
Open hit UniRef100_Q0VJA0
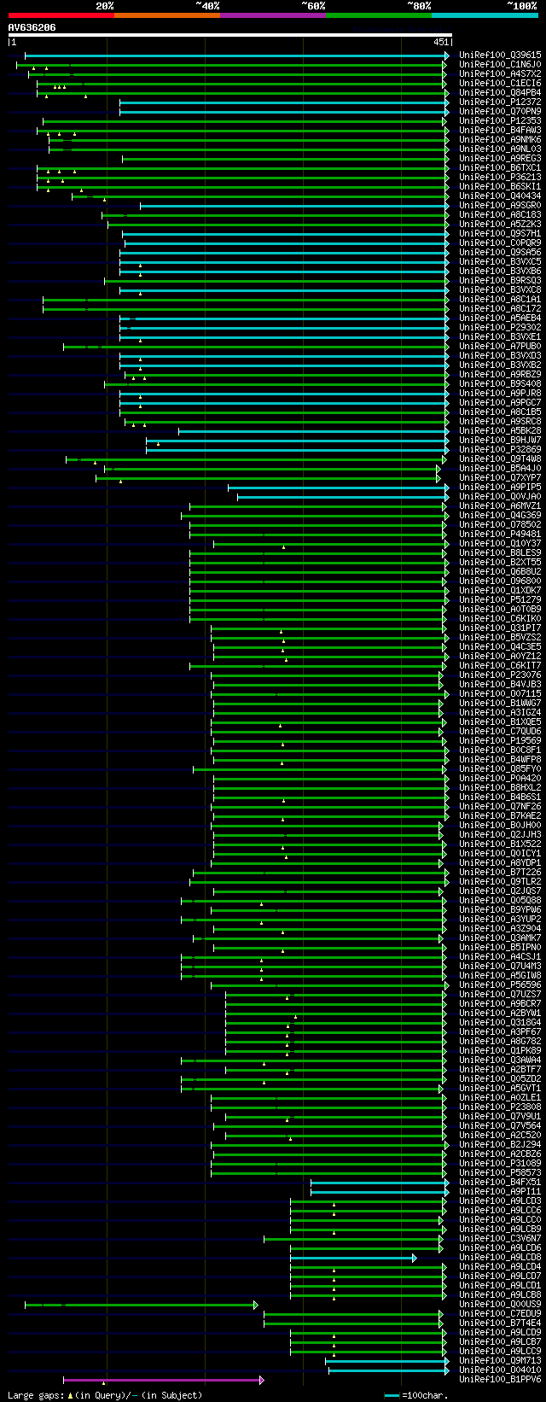[x=500, y=496]
